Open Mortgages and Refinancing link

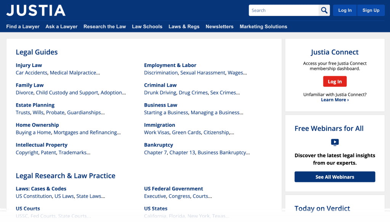[x=85, y=132]
